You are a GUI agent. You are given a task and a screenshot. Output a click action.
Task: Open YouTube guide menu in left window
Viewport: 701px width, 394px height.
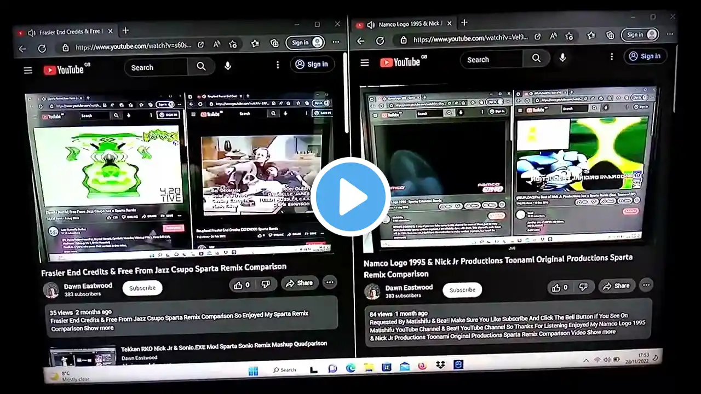pyautogui.click(x=28, y=70)
